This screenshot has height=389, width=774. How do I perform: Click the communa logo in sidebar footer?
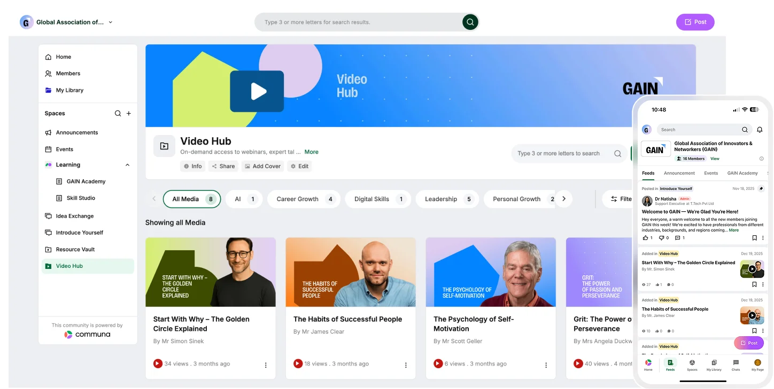point(87,335)
